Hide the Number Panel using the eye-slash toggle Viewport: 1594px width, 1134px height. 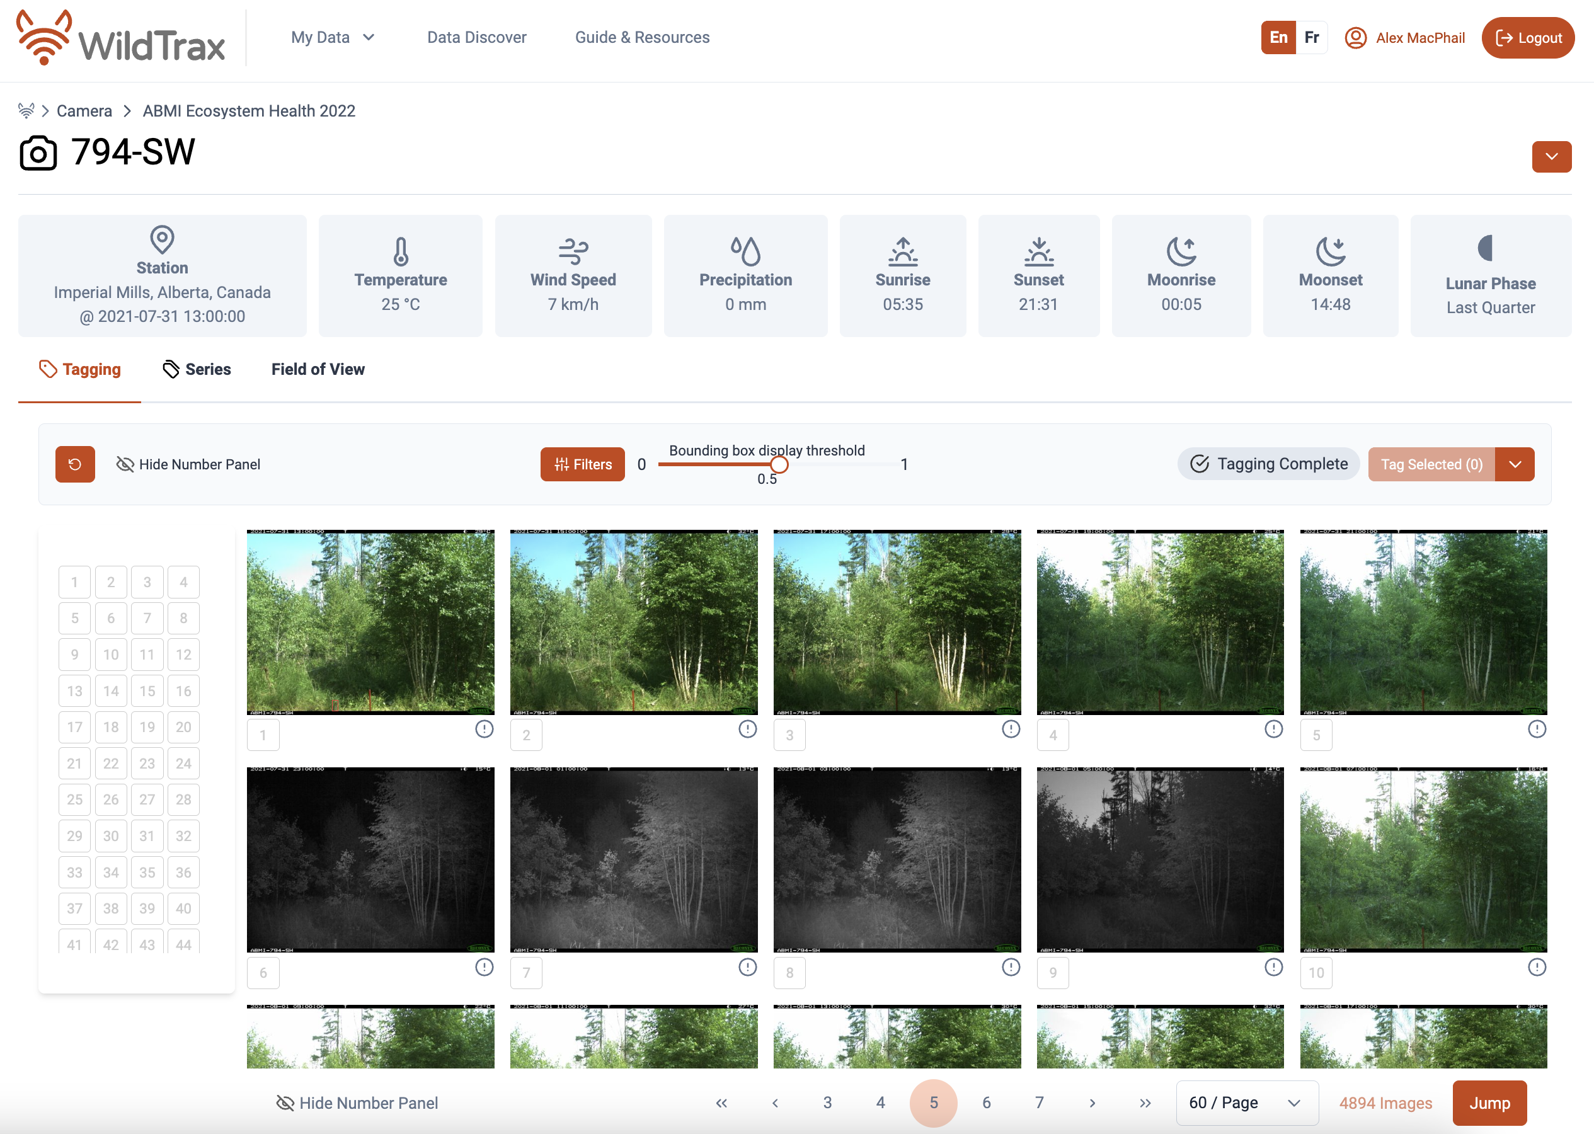pyautogui.click(x=125, y=464)
